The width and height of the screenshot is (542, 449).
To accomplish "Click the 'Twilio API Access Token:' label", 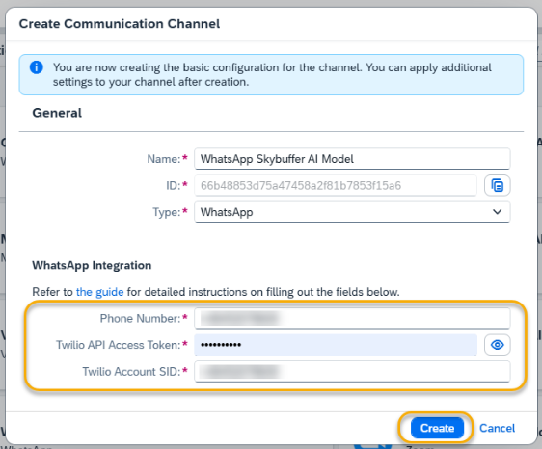I will [119, 345].
